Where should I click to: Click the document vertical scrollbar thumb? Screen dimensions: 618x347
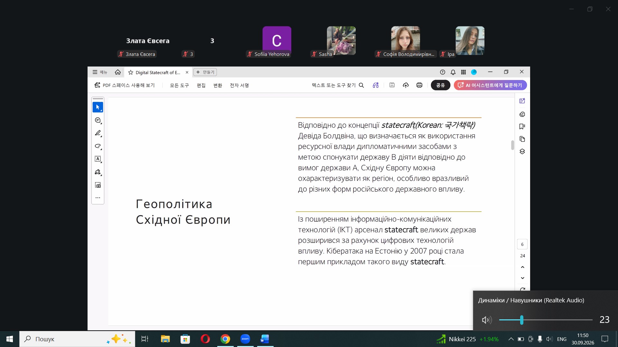pyautogui.click(x=512, y=145)
